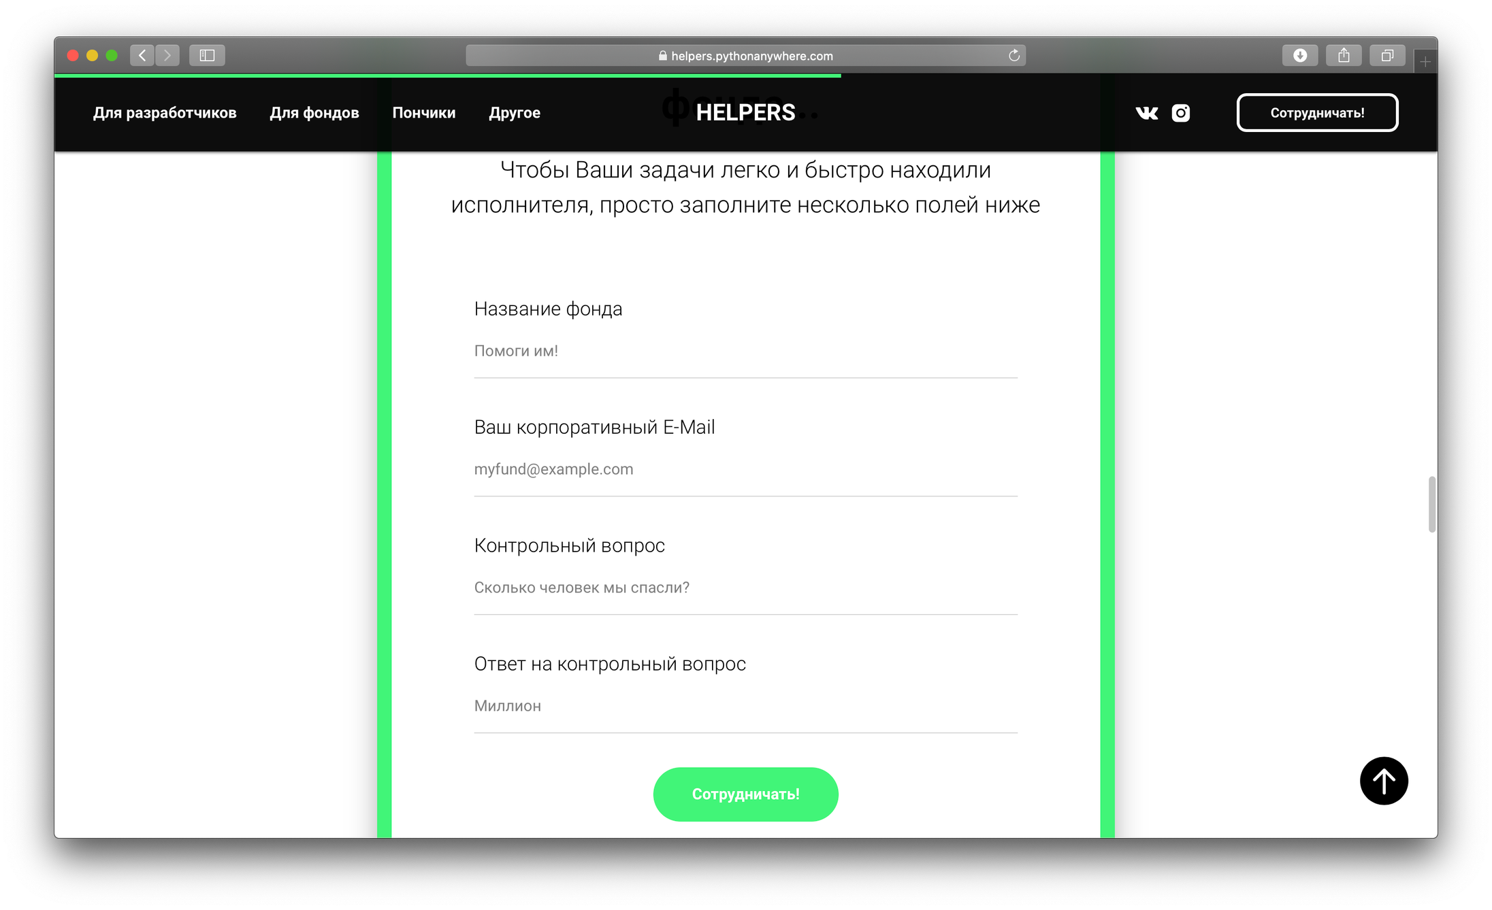Open the 'Для разработчиков' menu item
Image resolution: width=1492 pixels, height=910 pixels.
[165, 113]
